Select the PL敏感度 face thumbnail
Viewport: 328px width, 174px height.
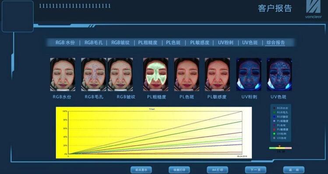[217, 75]
